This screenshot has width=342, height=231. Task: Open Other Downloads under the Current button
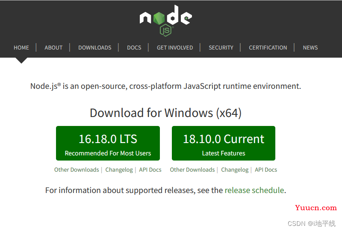click(x=192, y=170)
